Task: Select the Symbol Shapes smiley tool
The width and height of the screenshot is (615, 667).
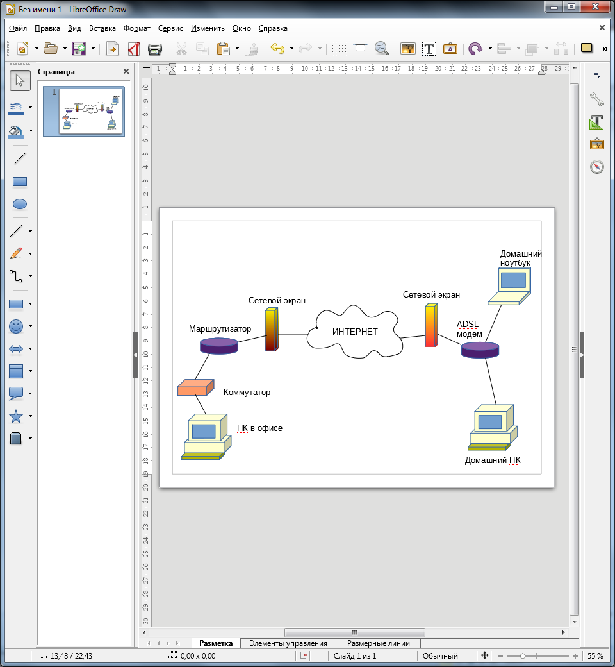Action: tap(16, 326)
